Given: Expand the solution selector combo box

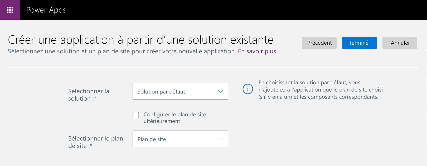Looking at the screenshot, I should tap(180, 91).
